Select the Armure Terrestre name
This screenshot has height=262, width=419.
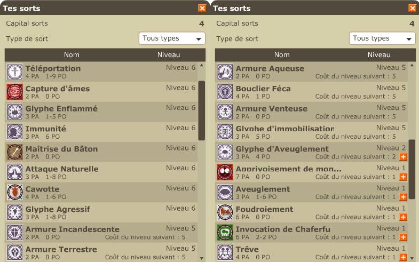click(61, 249)
